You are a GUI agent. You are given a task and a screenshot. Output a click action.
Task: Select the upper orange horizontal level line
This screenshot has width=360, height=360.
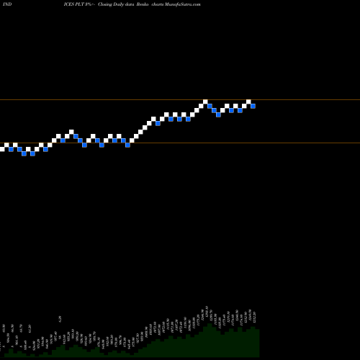coord(180,99)
